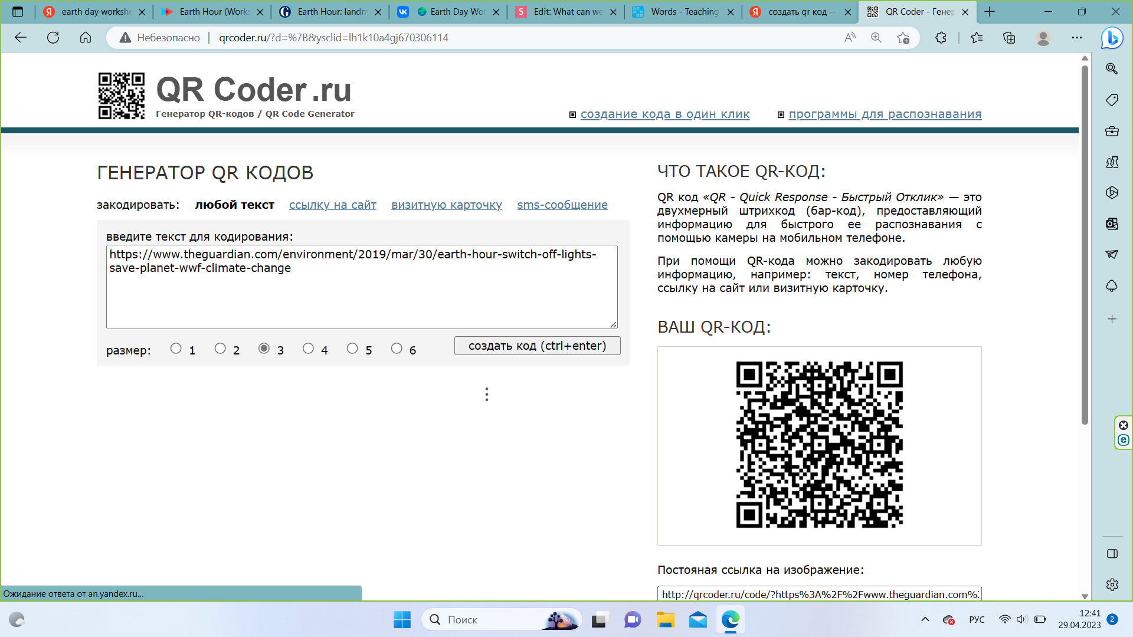
Task: Click the Read aloud icon in address bar
Action: coord(850,38)
